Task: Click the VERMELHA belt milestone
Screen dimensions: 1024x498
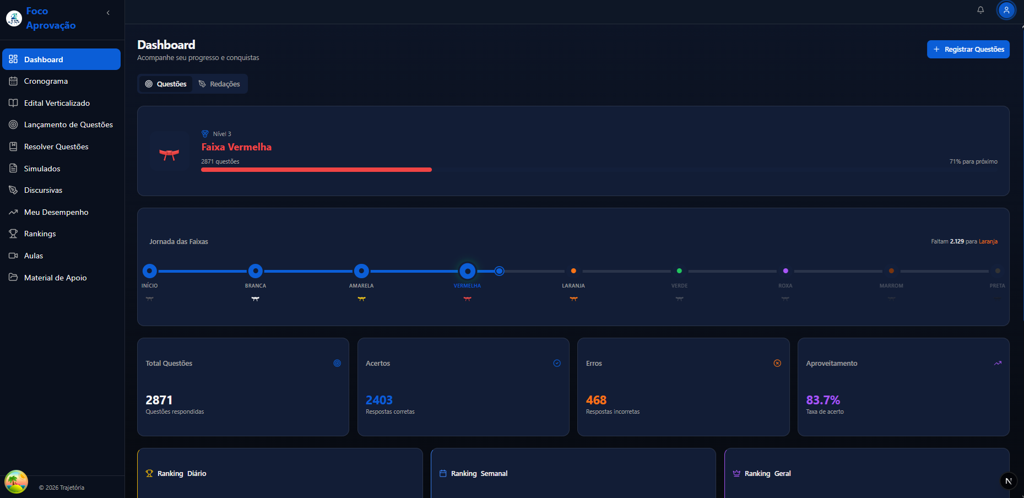Action: [467, 271]
